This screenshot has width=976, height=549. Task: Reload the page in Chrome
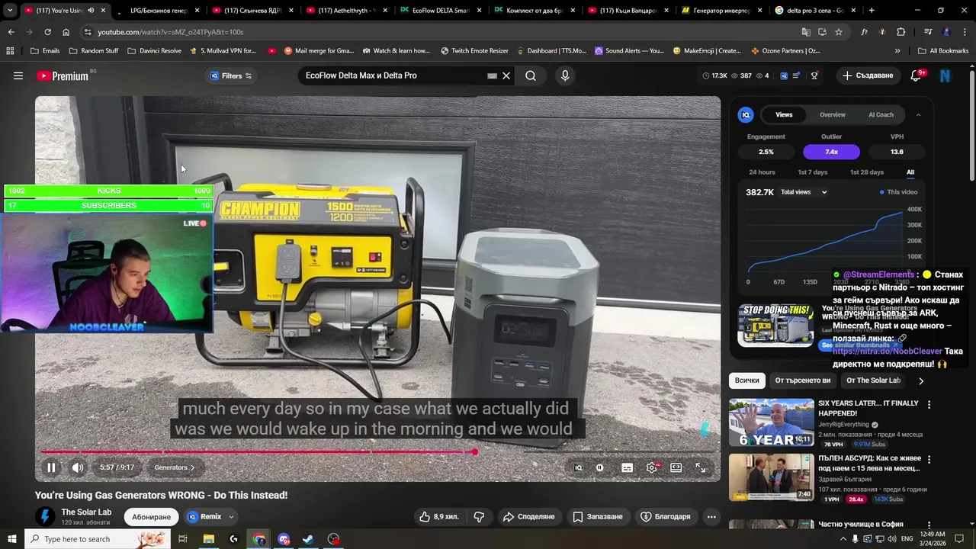47,32
